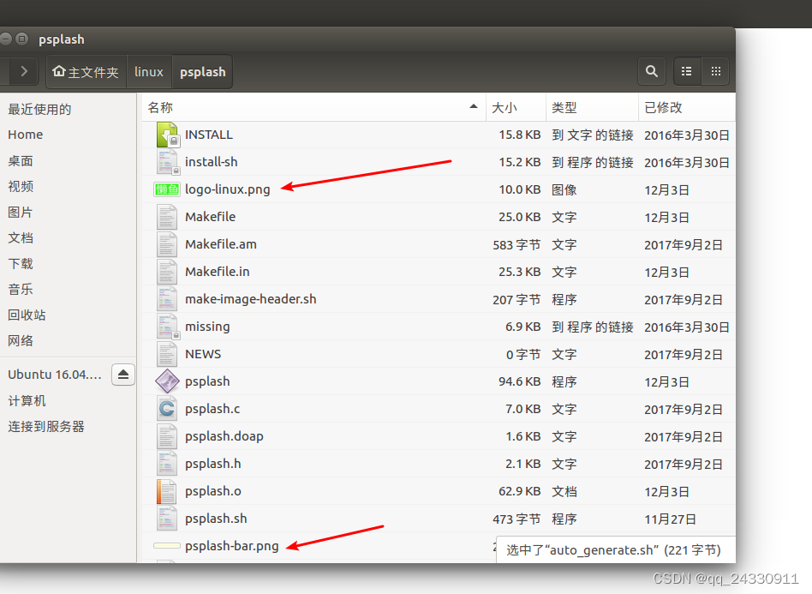Viewport: 812px width, 594px height.
Task: Click the psplash breadcrumb button
Action: coord(202,71)
